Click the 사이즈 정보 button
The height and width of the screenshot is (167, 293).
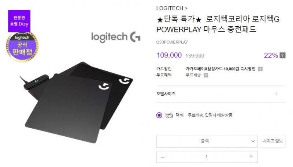click(272, 141)
